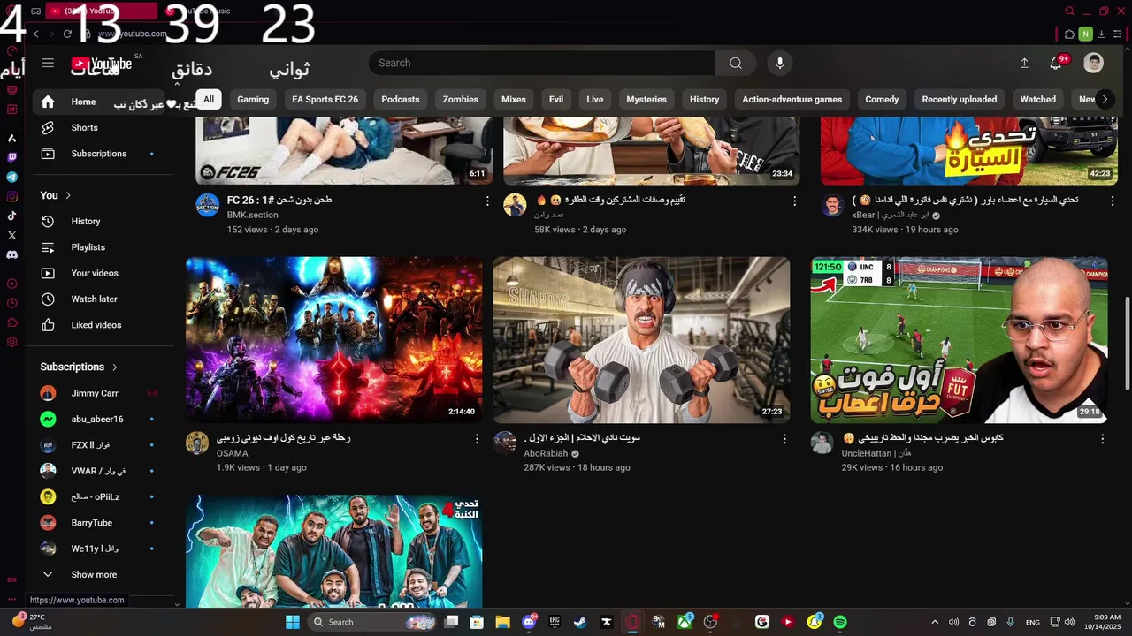Select the All filter chip
The width and height of the screenshot is (1132, 636).
pyautogui.click(x=209, y=99)
